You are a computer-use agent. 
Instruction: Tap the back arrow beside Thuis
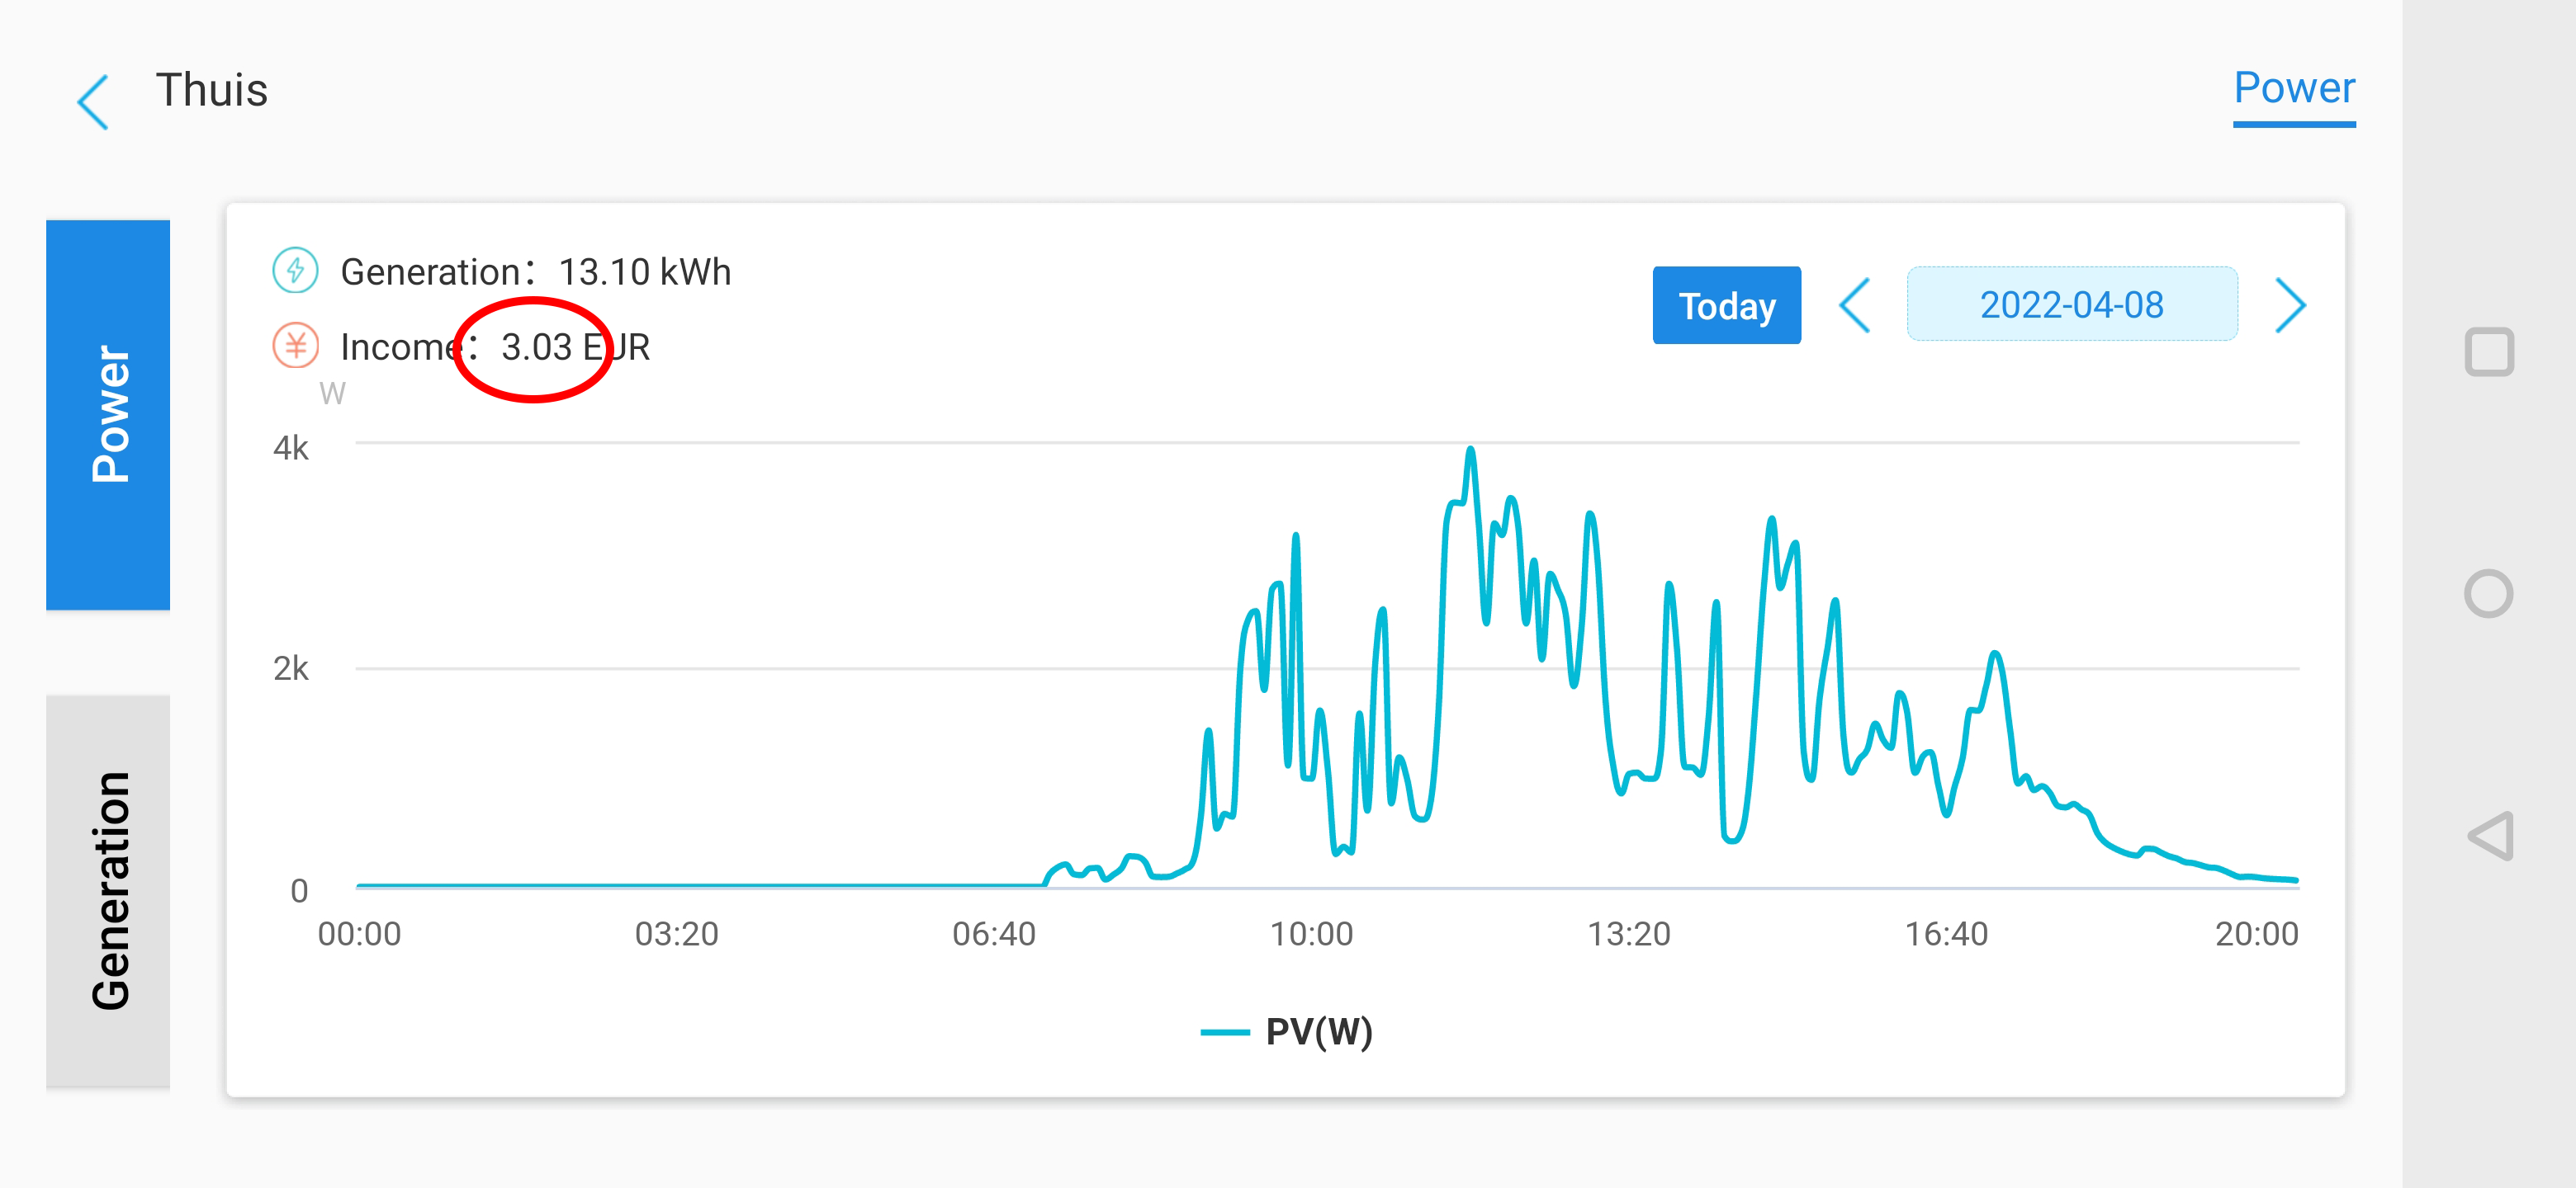click(x=93, y=102)
